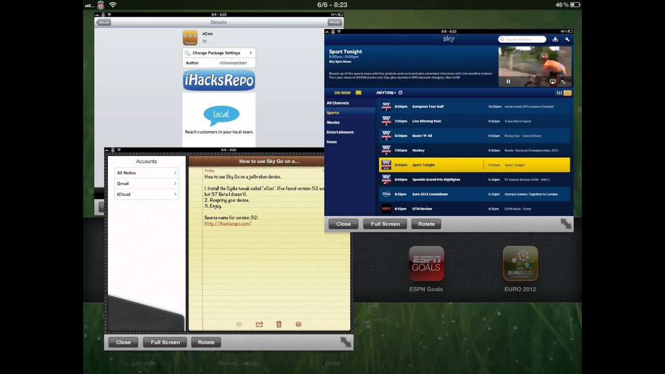Click Full Screen on the Notes window
This screenshot has width=665, height=374.
(x=165, y=342)
